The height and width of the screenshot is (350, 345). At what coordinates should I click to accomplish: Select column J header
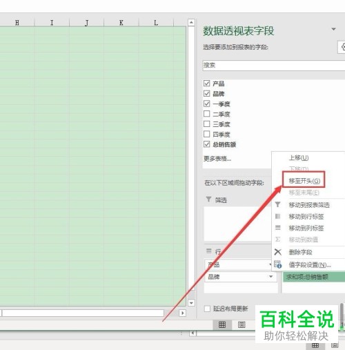[86, 23]
